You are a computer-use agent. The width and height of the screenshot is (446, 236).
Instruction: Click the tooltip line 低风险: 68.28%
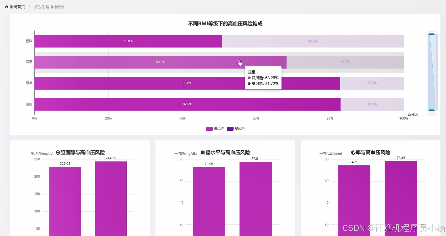[263, 78]
